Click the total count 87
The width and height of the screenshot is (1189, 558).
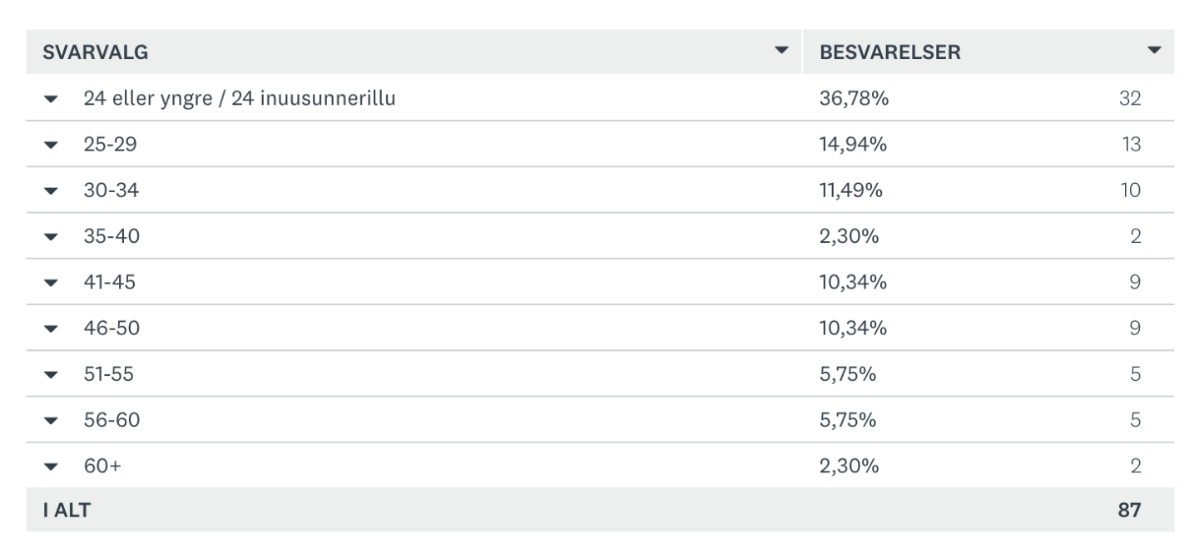[1129, 511]
